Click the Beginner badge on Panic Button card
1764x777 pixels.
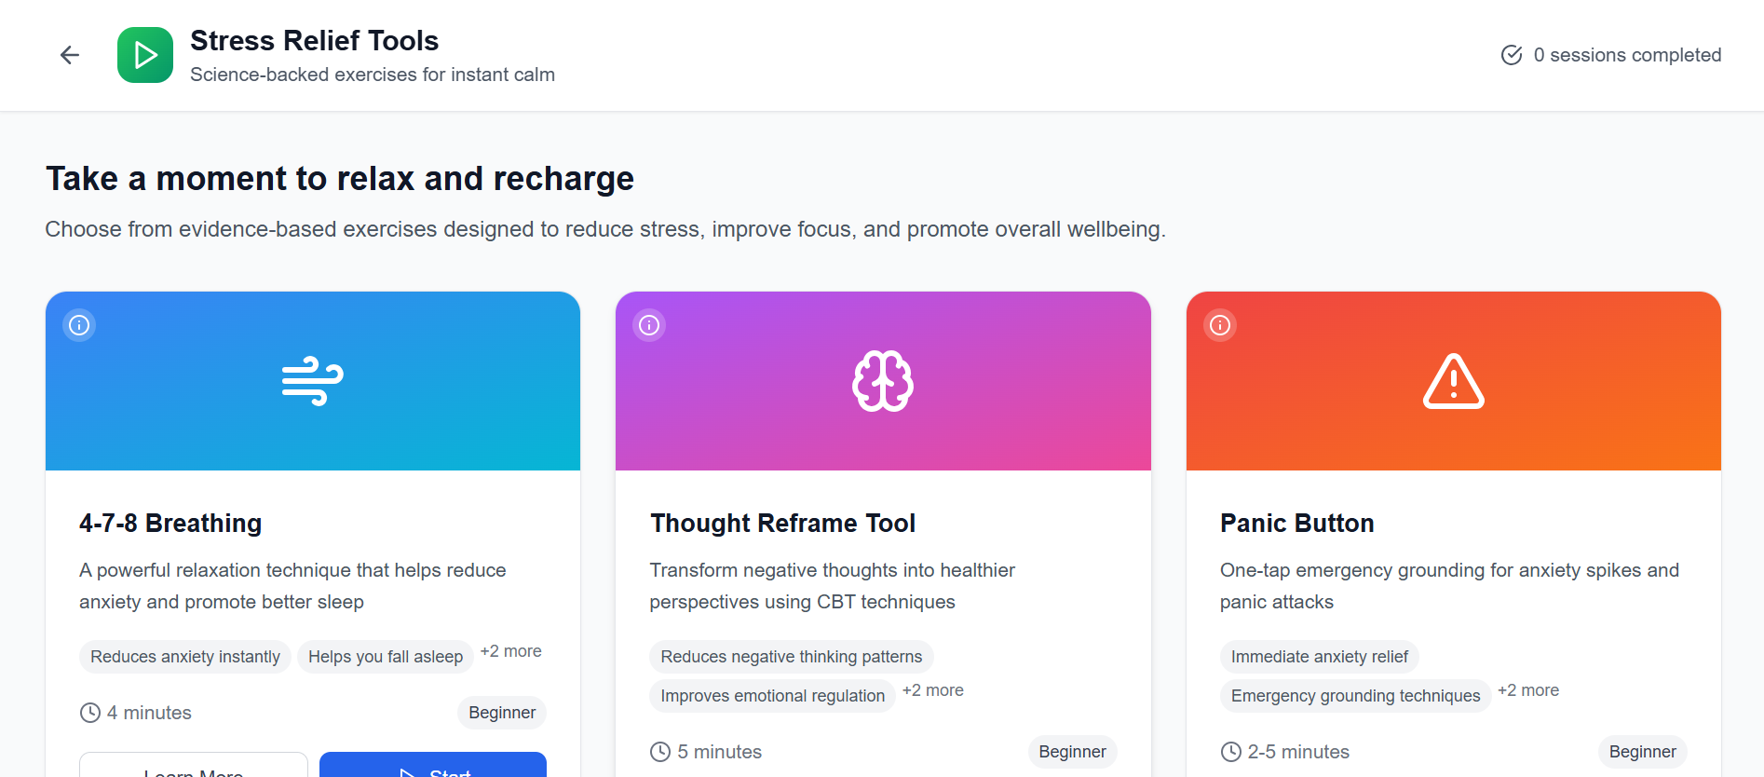click(1642, 751)
